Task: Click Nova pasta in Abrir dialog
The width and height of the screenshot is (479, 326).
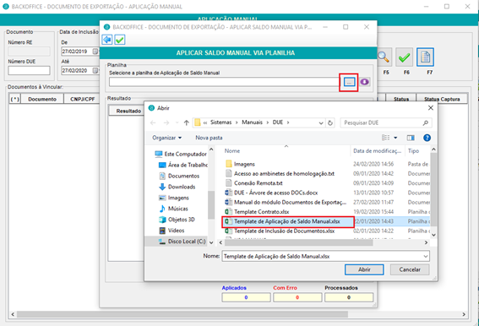Action: [x=209, y=138]
